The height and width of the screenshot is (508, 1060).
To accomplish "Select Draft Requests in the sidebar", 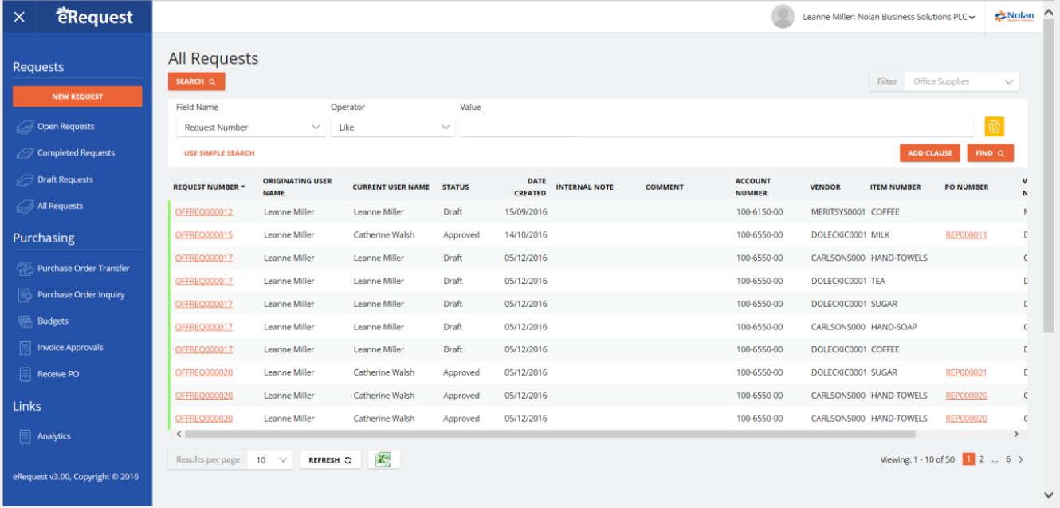I will pyautogui.click(x=65, y=180).
